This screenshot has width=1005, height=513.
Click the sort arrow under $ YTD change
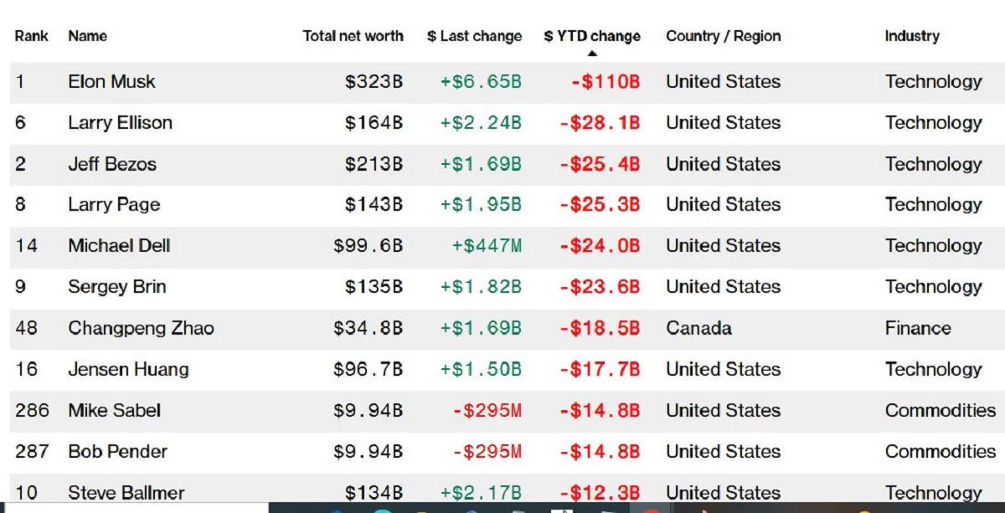tap(592, 54)
